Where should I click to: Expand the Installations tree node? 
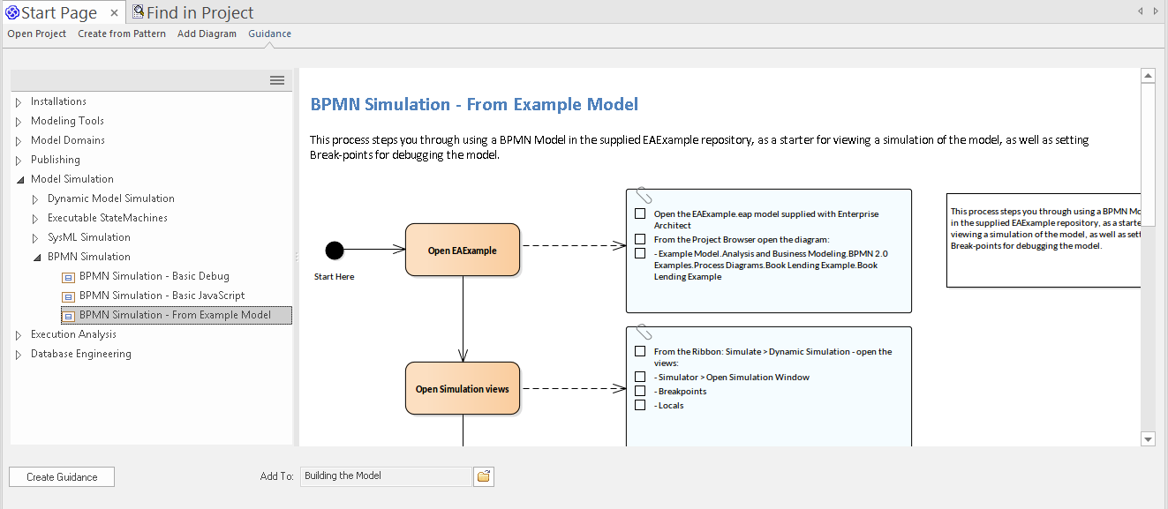tap(19, 101)
